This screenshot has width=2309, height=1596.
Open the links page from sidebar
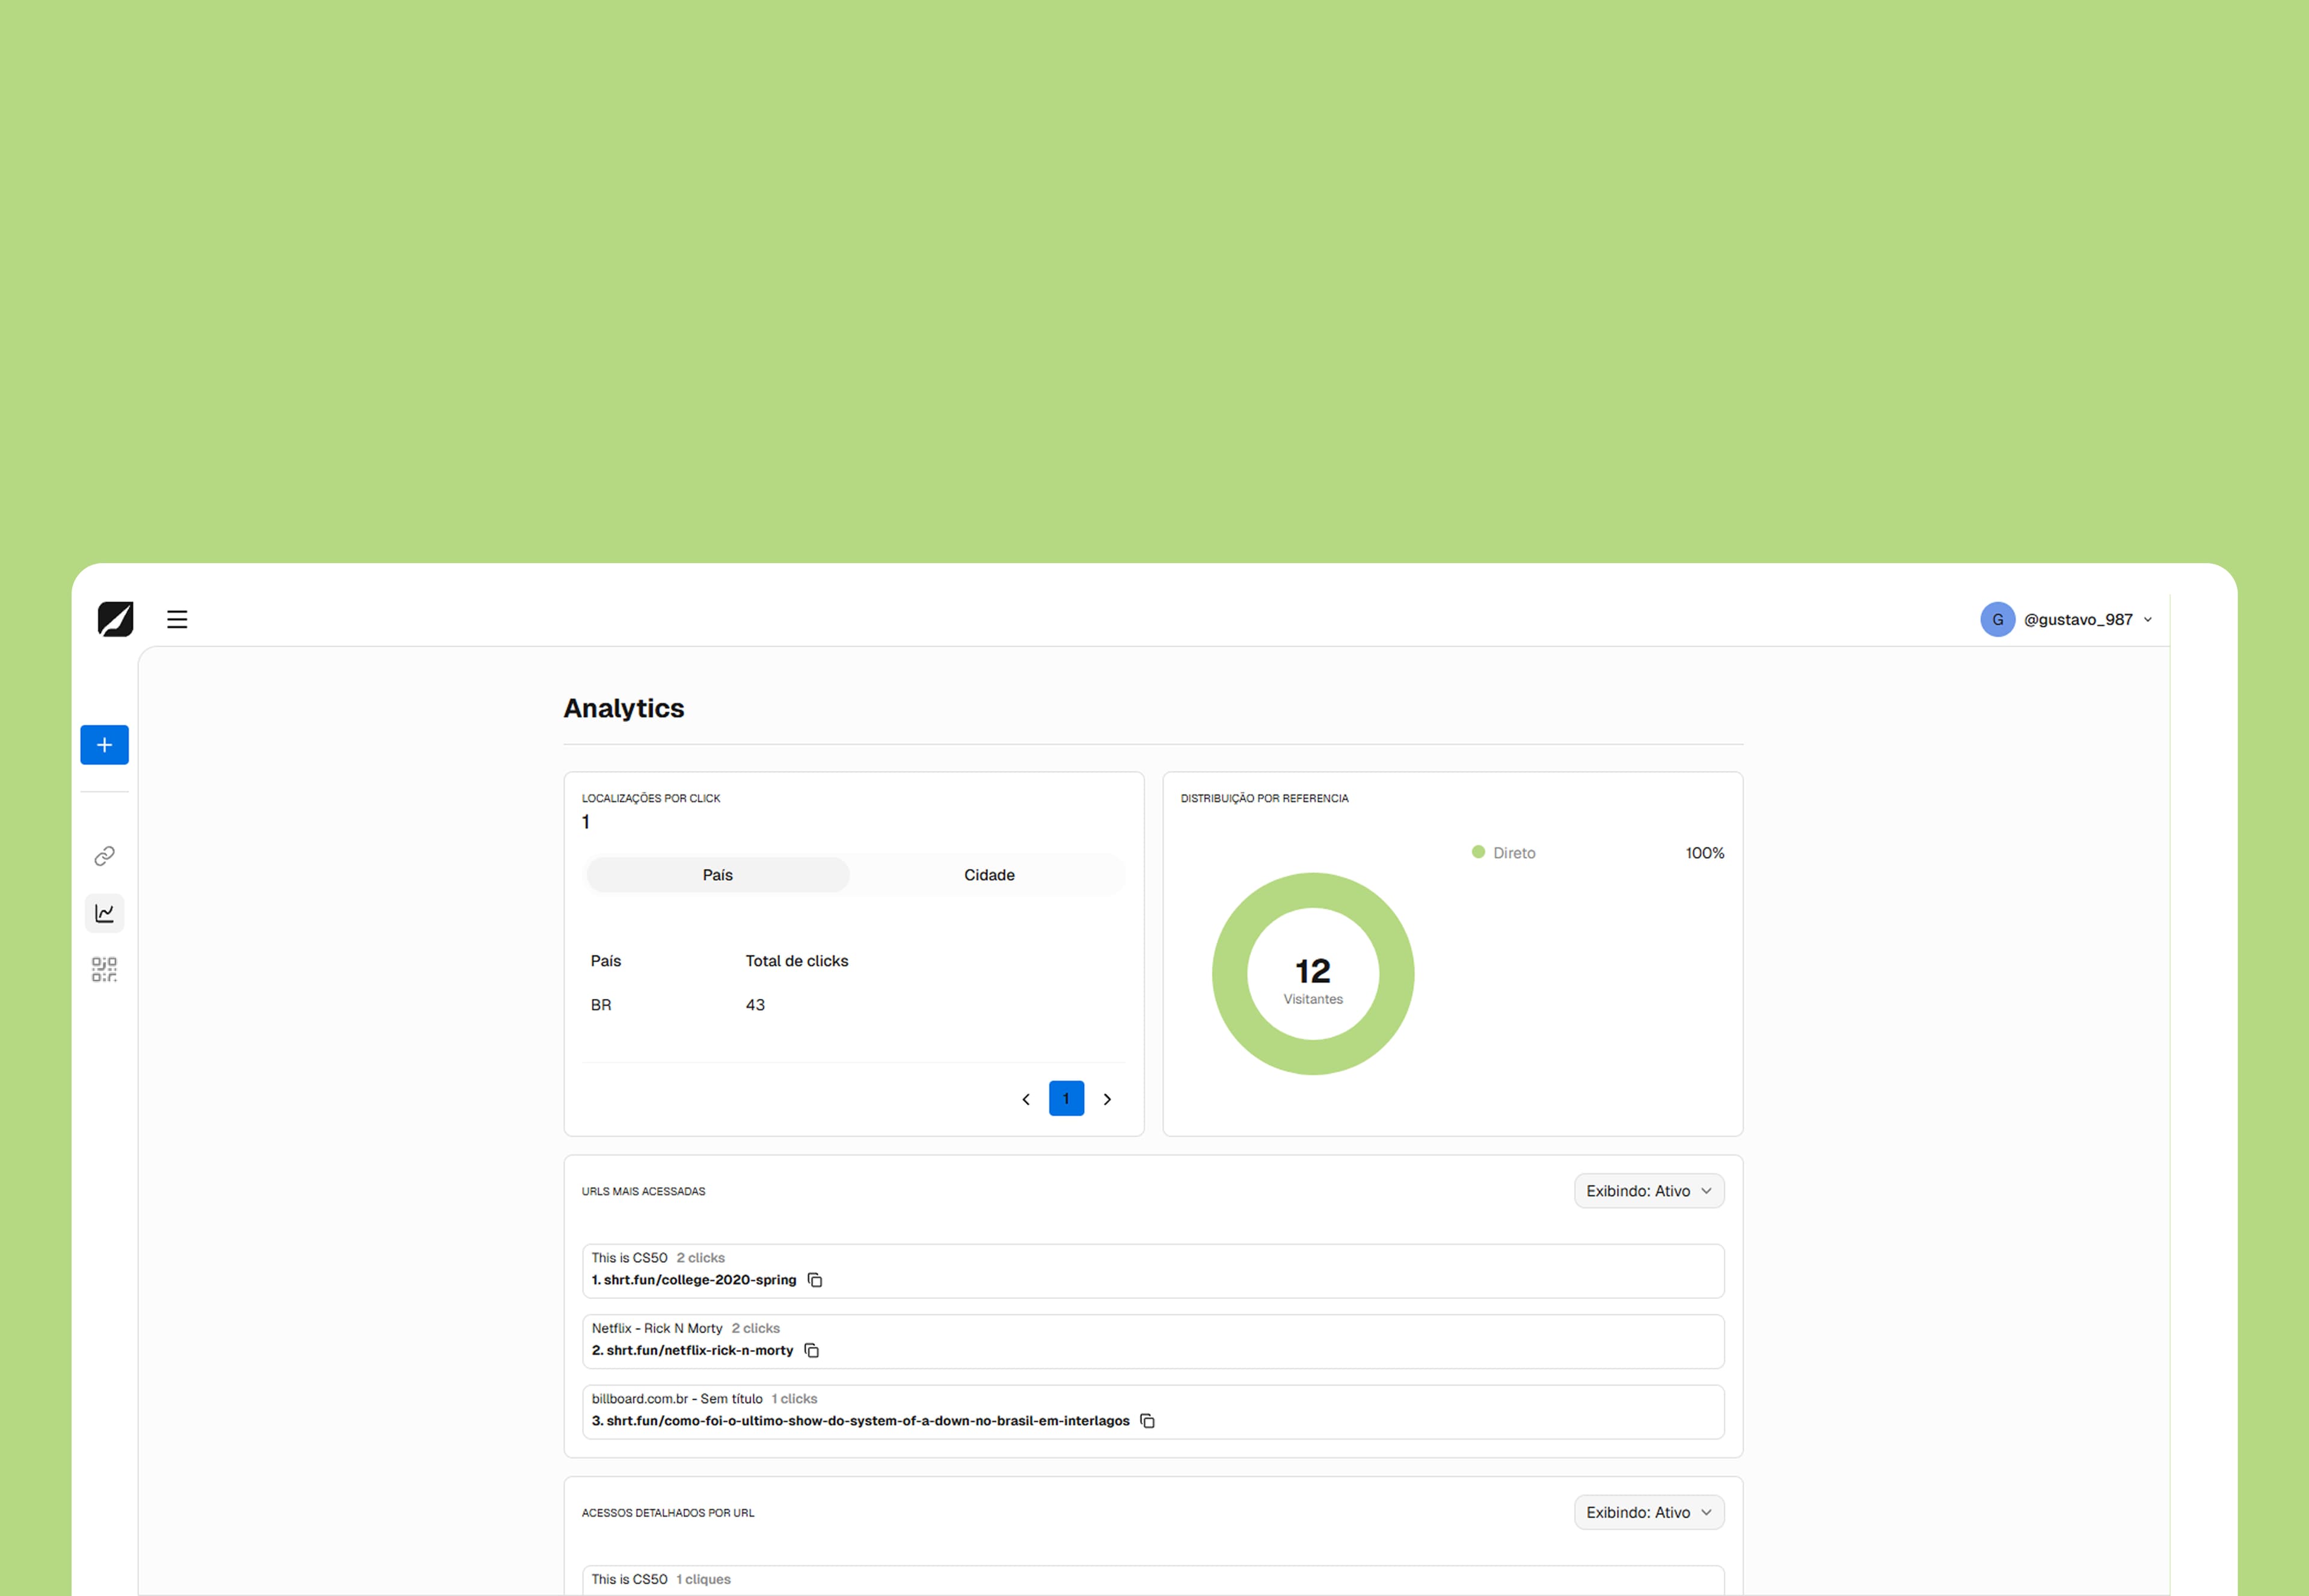104,856
